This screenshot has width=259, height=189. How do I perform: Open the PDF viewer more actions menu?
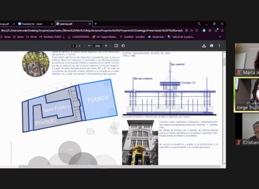[x=219, y=46]
